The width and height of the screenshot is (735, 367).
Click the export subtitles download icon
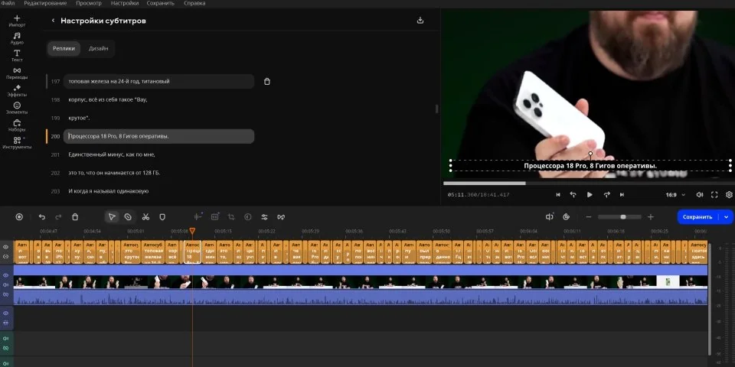(x=420, y=21)
